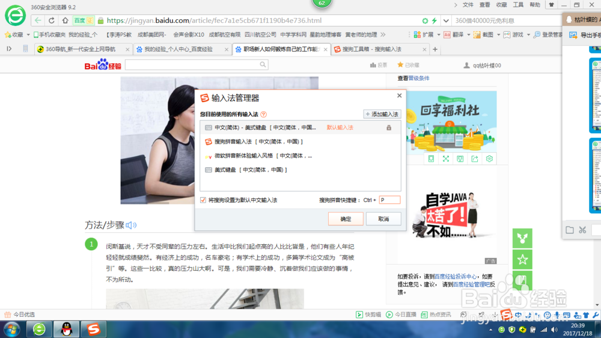This screenshot has width=601, height=338.
Task: Click 快剪辑 in status bar
Action: pos(368,315)
